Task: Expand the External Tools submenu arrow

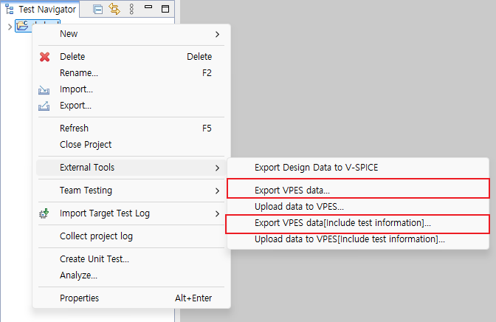Action: [217, 168]
